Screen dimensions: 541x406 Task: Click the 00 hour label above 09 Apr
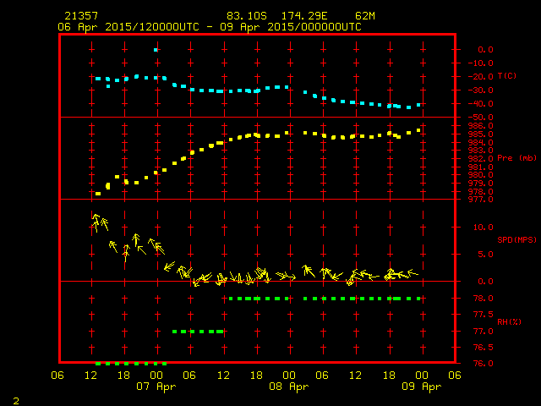422,375
